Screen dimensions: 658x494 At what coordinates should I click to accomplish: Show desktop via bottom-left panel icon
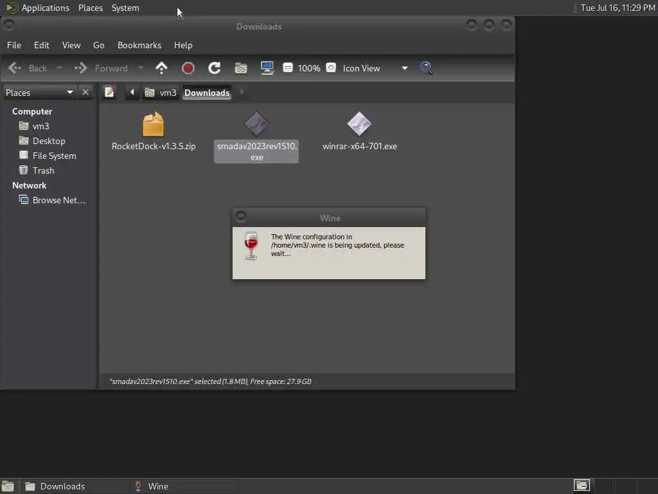click(8, 486)
